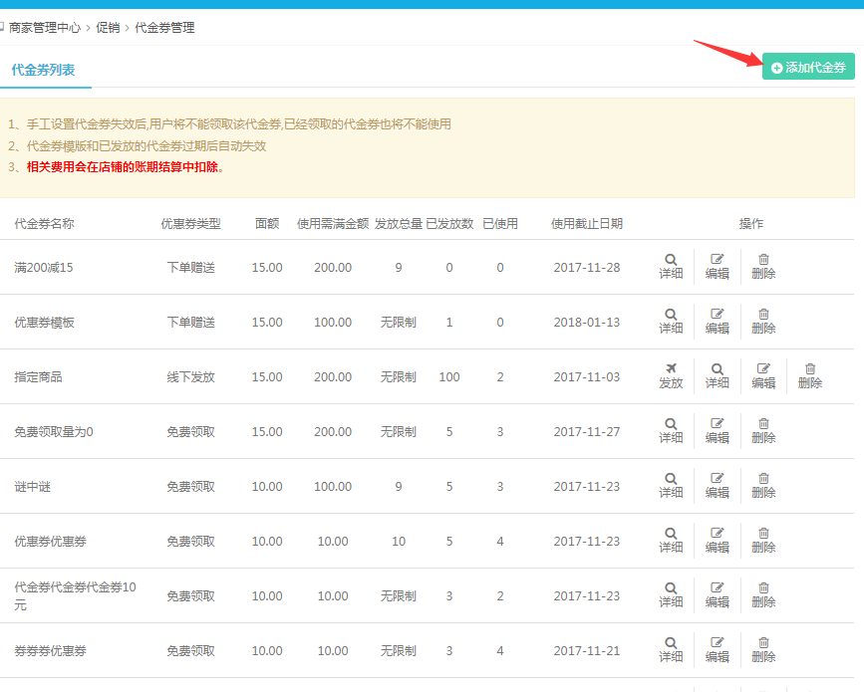Delete the 优惠券优惠券 voucher
The image size is (864, 692).
(763, 540)
